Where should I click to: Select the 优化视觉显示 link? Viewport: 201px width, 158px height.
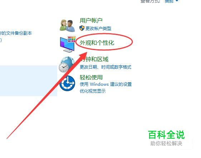pos(93,91)
